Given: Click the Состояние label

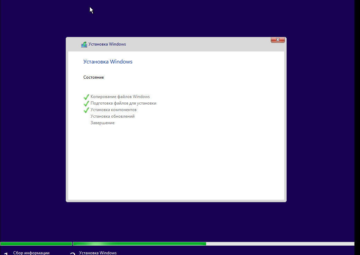Looking at the screenshot, I should [x=93, y=77].
